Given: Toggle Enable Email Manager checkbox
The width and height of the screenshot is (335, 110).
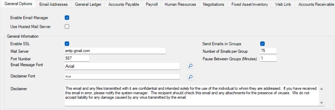Looking at the screenshot, I should (67, 18).
